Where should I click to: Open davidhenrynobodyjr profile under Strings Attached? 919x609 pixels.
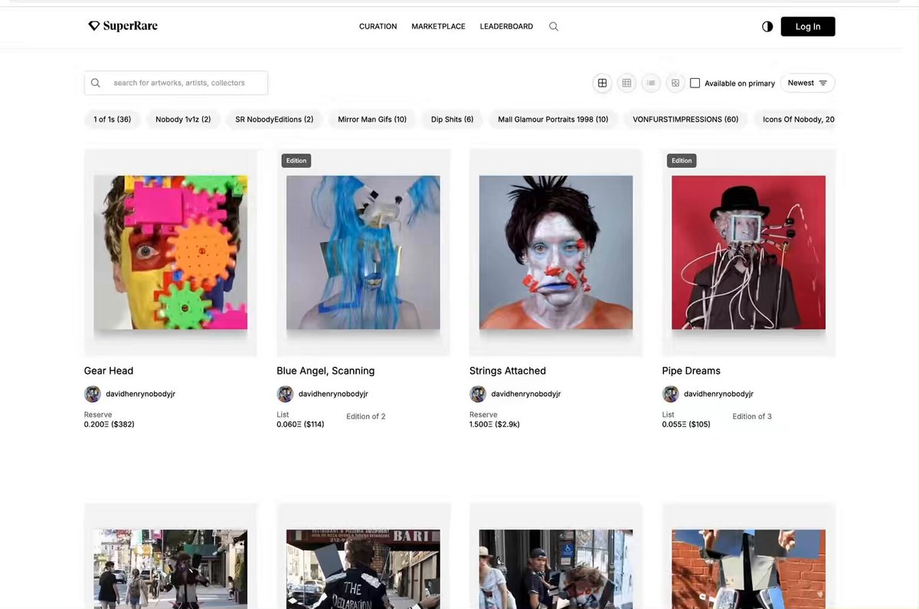tap(526, 394)
